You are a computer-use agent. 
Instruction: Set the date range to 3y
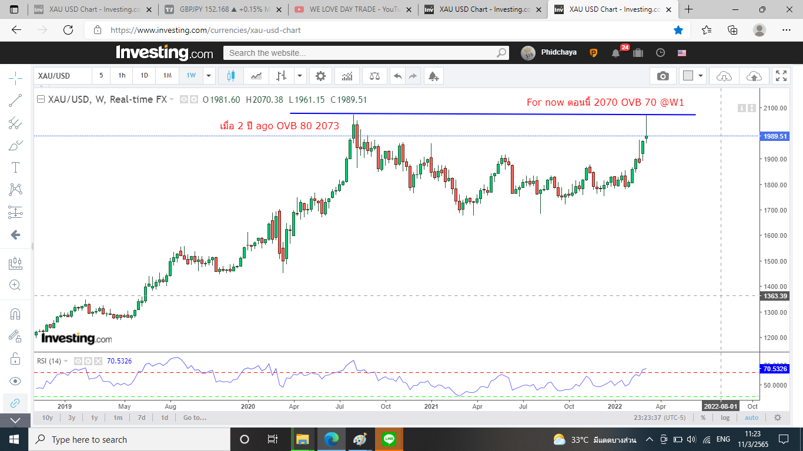[x=72, y=418]
